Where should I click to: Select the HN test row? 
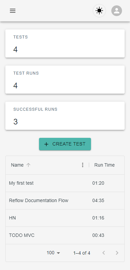pyautogui.click(x=65, y=218)
